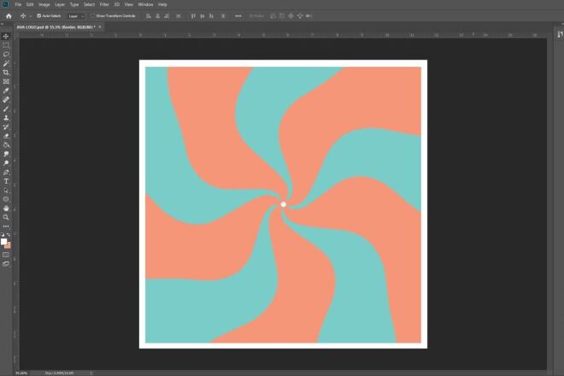The image size is (564, 376).
Task: Align left edges of layers
Action: (x=148, y=16)
